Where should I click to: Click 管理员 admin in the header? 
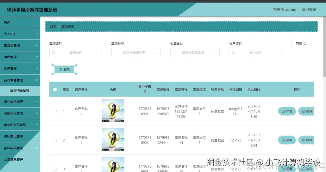pos(285,9)
